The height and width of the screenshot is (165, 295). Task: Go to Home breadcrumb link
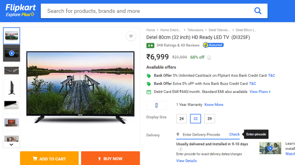(150, 30)
